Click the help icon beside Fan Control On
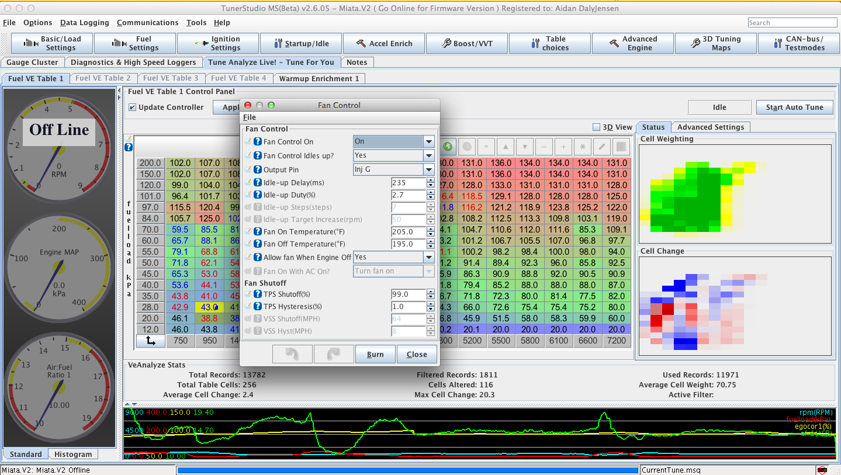This screenshot has width=841, height=475. click(x=258, y=141)
